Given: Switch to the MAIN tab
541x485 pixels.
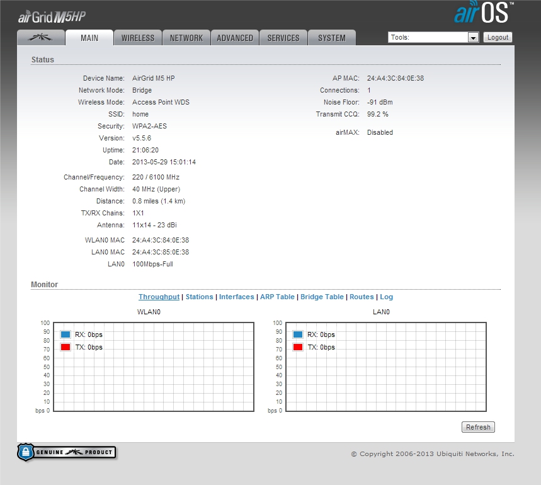Looking at the screenshot, I should coord(89,38).
